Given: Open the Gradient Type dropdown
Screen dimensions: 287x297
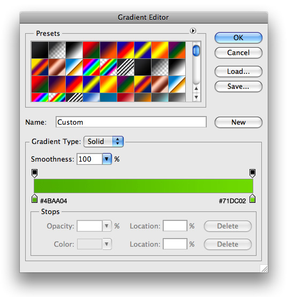Looking at the screenshot, I should pos(103,141).
